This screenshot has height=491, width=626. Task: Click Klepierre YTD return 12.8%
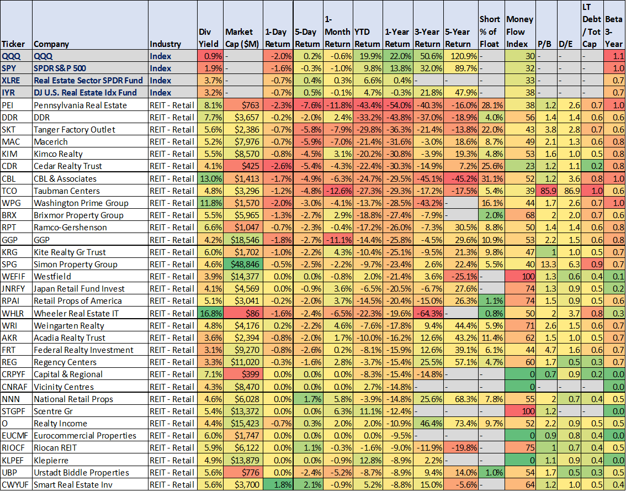point(368,460)
